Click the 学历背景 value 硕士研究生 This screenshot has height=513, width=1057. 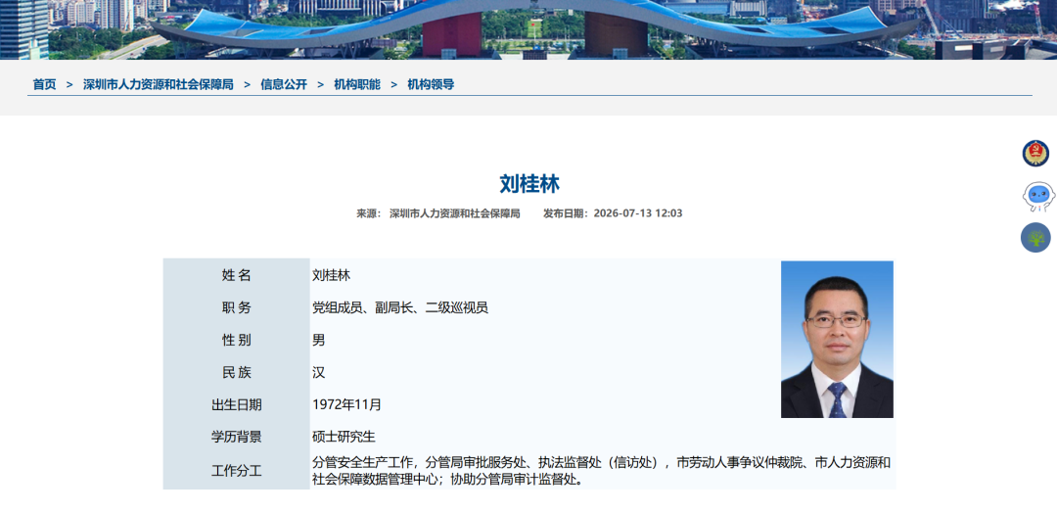tap(344, 437)
